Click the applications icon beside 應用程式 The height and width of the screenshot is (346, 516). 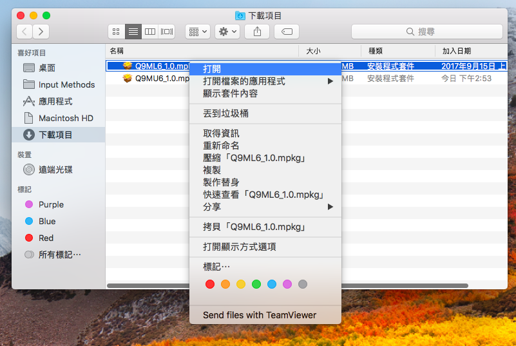click(x=29, y=101)
